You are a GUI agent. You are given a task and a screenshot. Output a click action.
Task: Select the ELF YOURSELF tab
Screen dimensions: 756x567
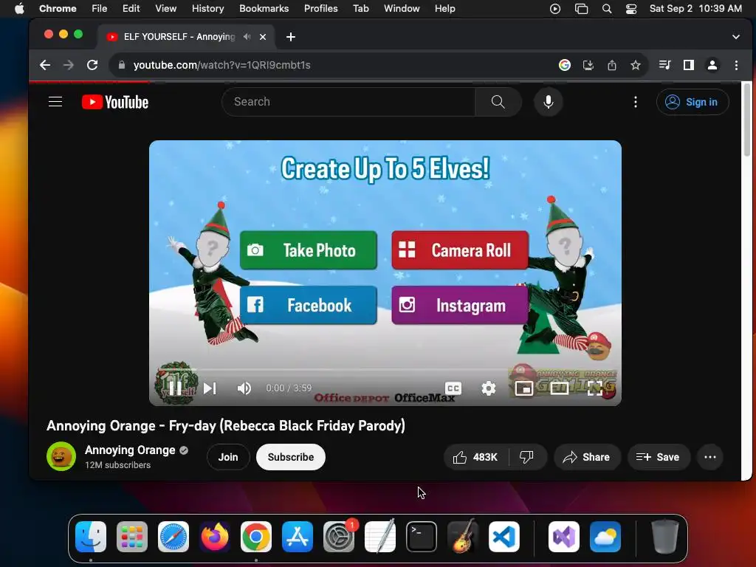186,37
